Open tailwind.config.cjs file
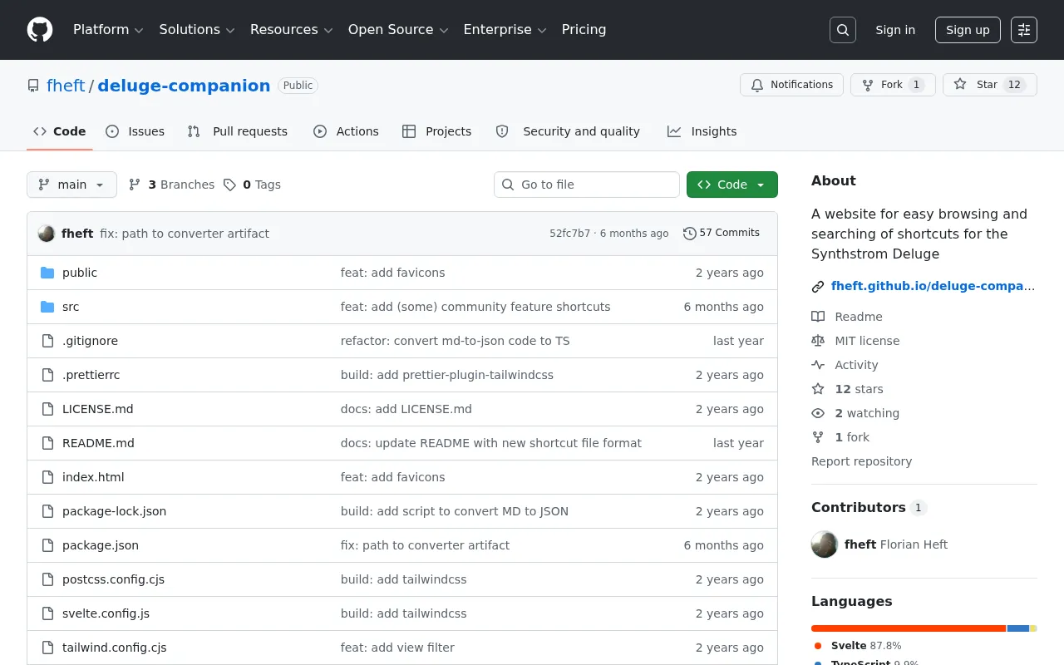 point(114,648)
